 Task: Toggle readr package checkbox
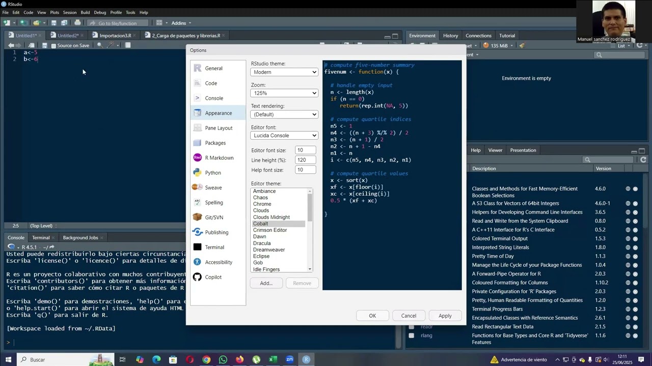click(412, 327)
